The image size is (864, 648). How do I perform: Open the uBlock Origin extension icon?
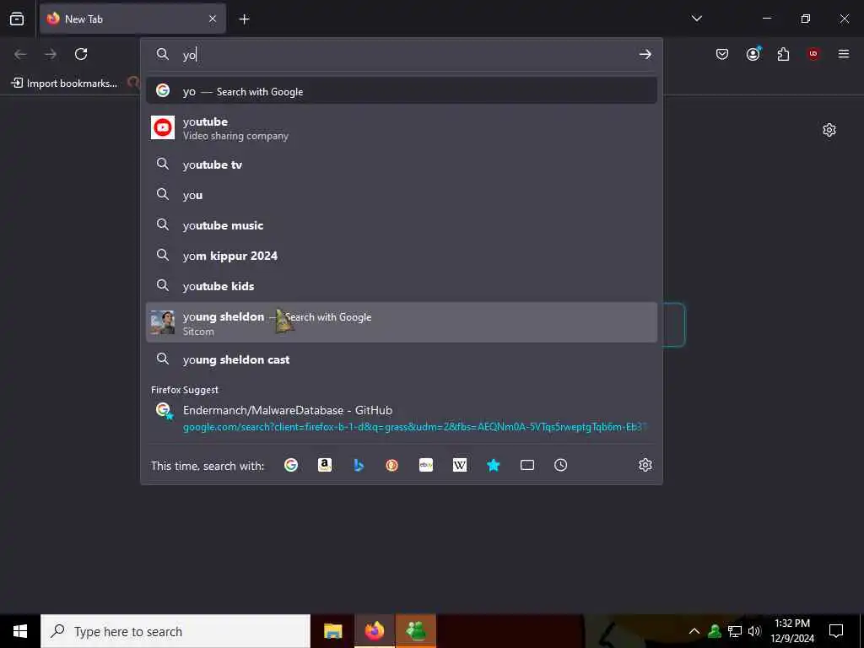pos(813,54)
